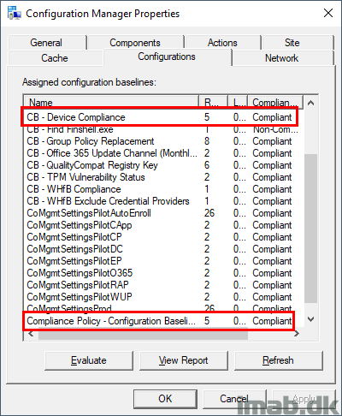Click the Evaluate button

(89, 360)
